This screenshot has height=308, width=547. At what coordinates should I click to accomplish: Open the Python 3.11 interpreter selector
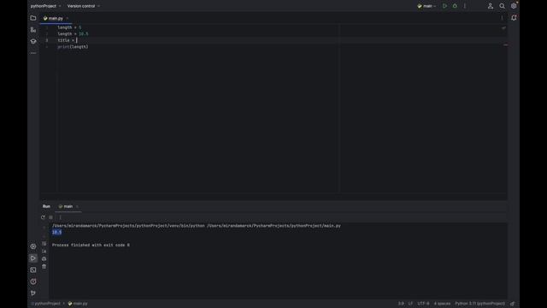(480, 304)
